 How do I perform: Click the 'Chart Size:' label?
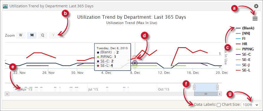tap(231, 105)
